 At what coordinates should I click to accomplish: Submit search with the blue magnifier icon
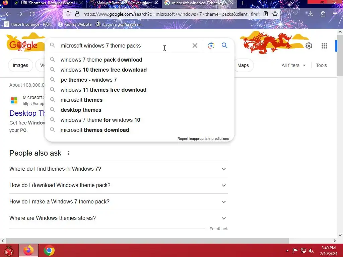(x=224, y=46)
